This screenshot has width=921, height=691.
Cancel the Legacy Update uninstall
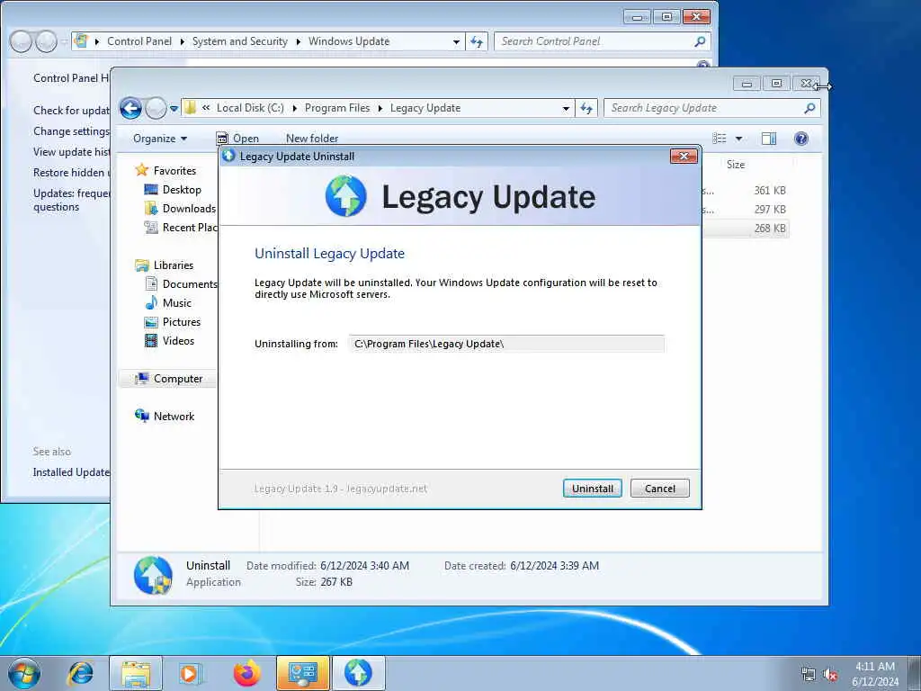(x=659, y=489)
